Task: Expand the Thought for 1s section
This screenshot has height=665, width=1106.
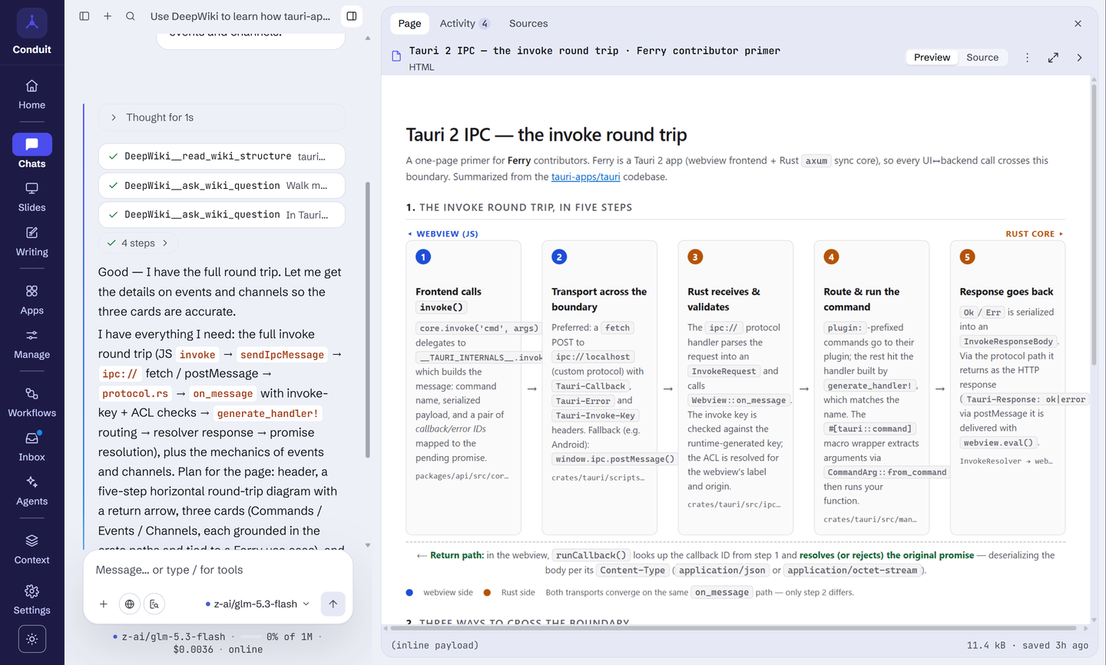Action: [221, 117]
